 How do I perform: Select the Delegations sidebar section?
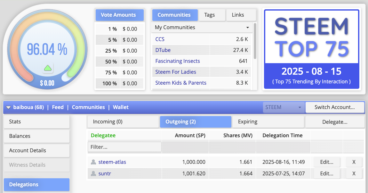pyautogui.click(x=36, y=185)
